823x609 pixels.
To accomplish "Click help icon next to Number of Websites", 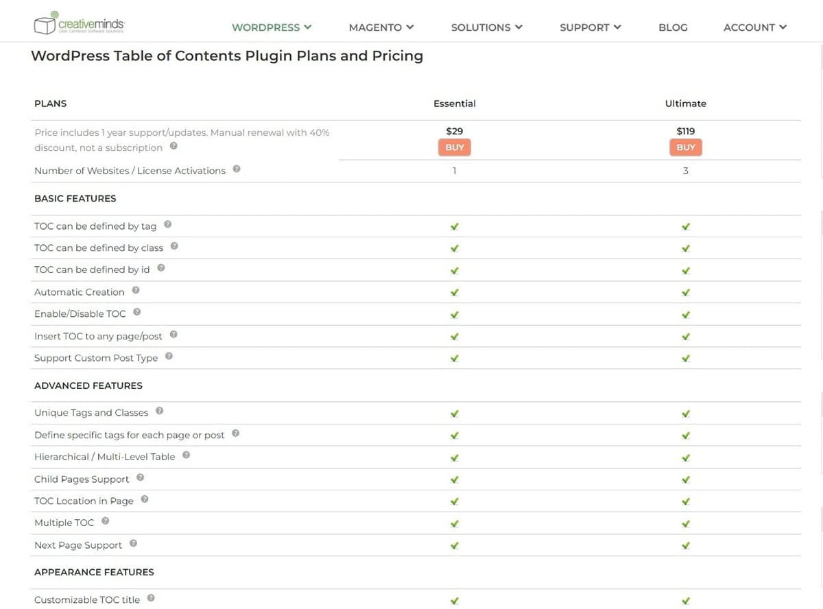I will pyautogui.click(x=237, y=169).
